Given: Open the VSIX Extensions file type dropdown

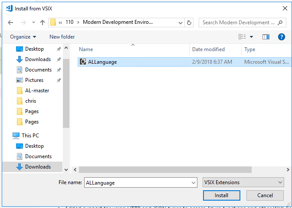Looking at the screenshot, I should tap(243, 182).
